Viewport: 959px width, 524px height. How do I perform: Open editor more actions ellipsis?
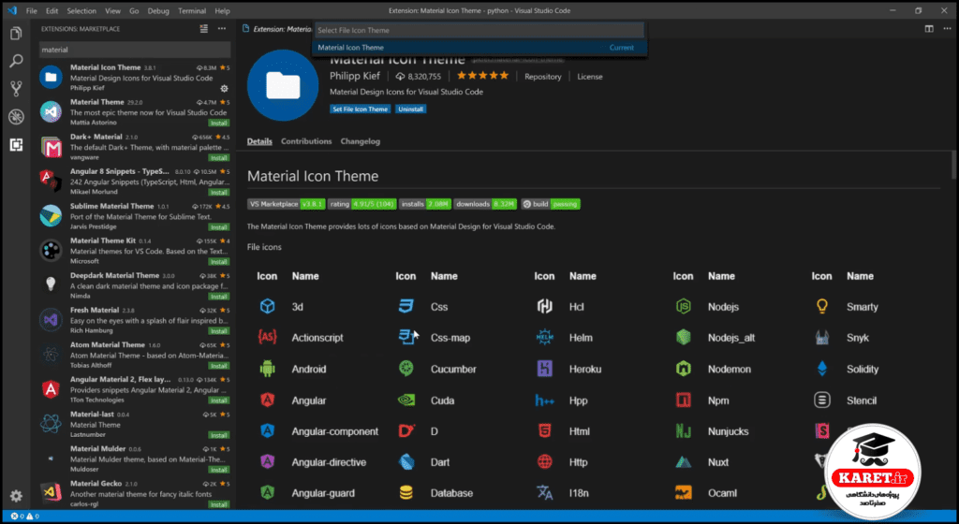(x=947, y=29)
